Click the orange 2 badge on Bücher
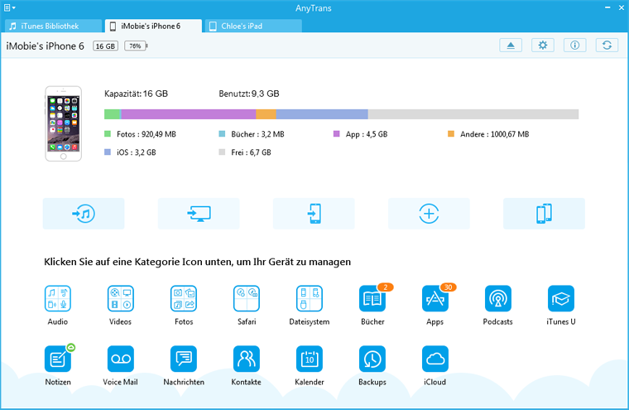 (385, 287)
